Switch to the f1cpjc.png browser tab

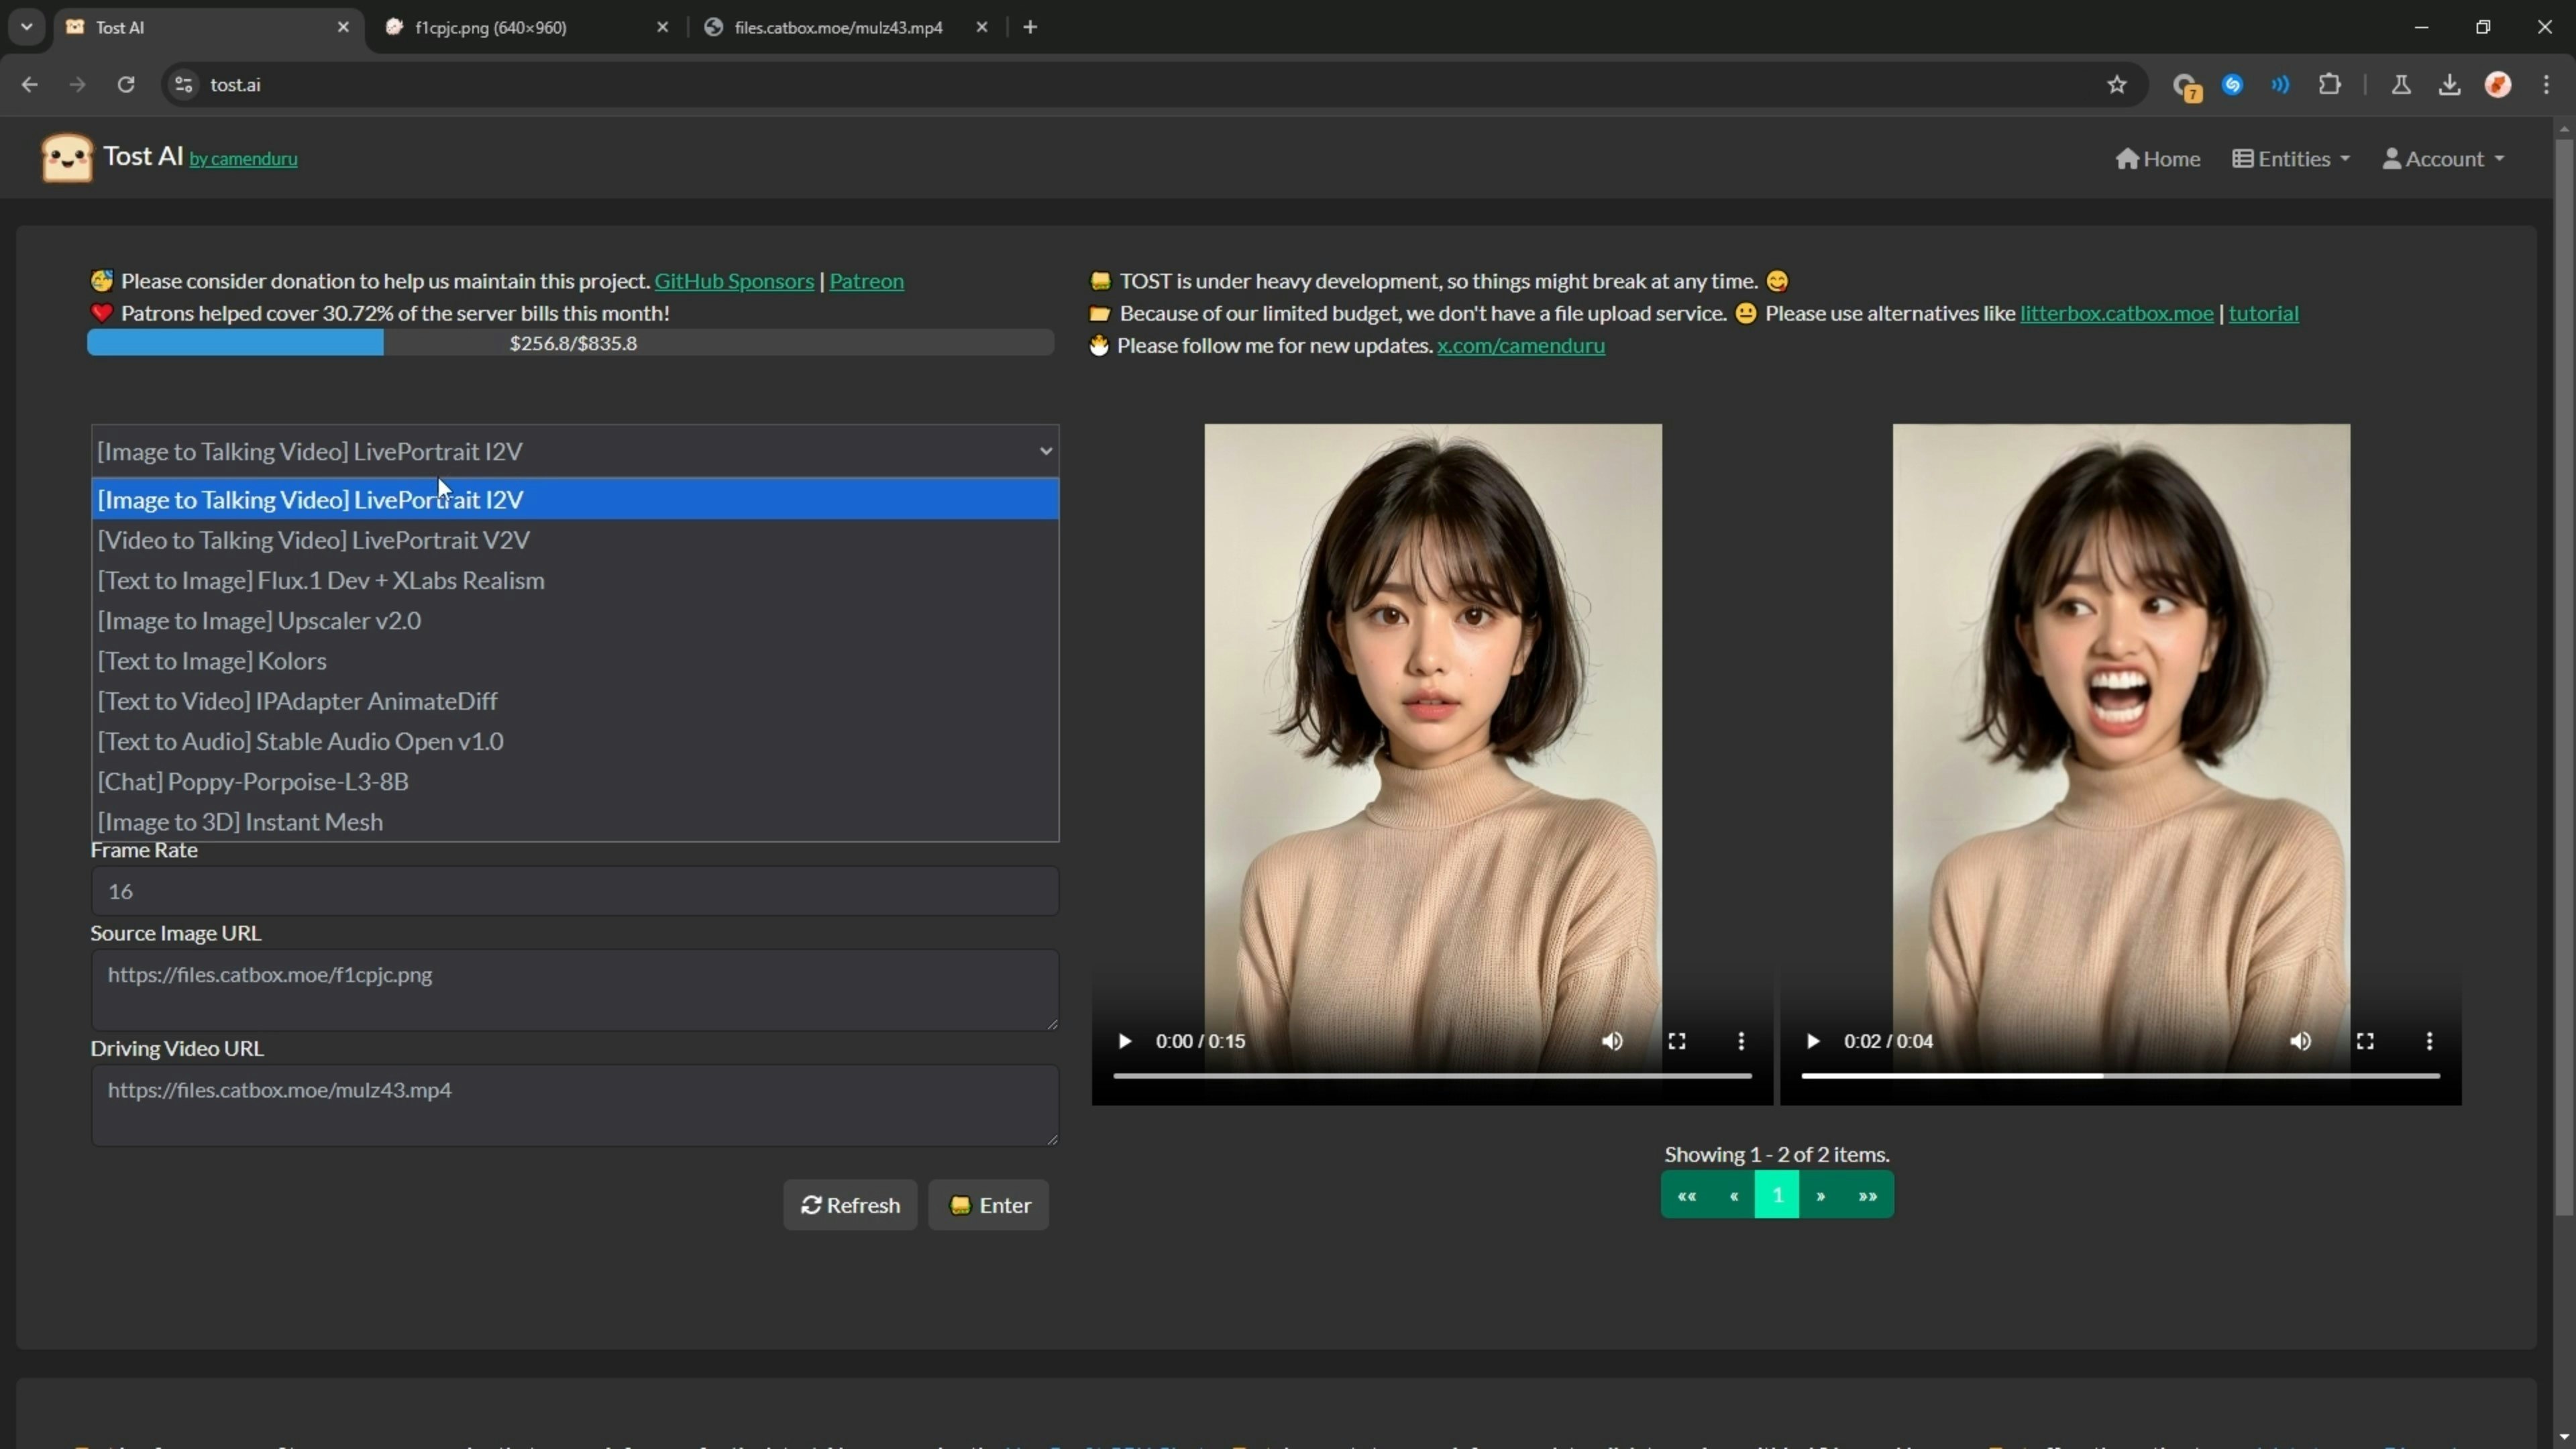(x=490, y=27)
